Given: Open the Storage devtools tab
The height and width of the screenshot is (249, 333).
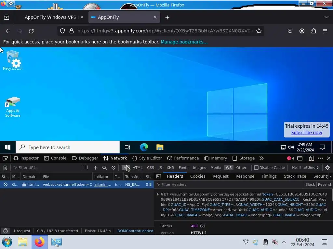Looking at the screenshot, I should (244, 158).
